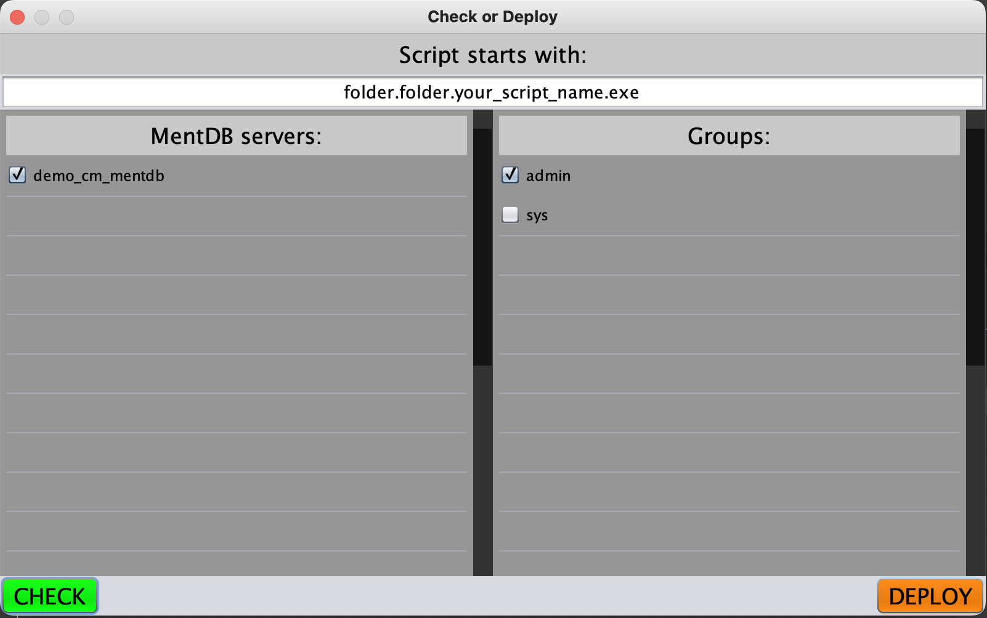Click the Check or Deploy title bar text

[x=492, y=17]
